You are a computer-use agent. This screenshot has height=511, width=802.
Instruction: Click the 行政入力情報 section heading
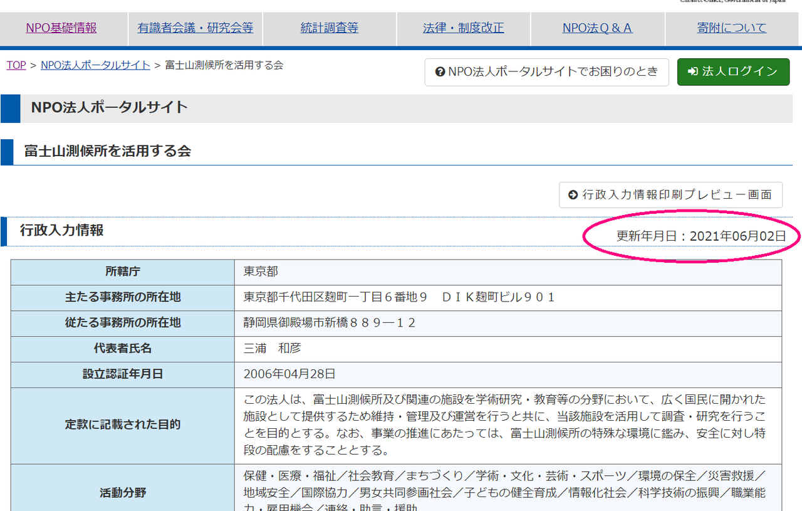pos(61,231)
